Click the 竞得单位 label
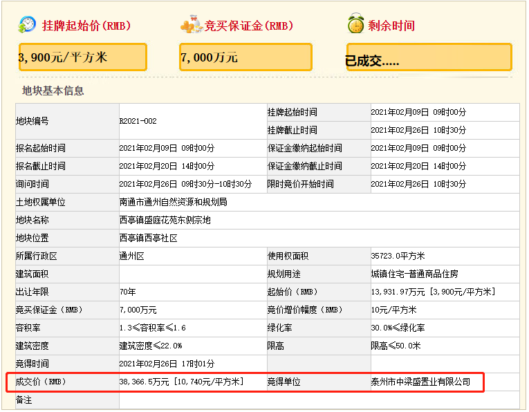Image resolution: width=529 pixels, height=412 pixels. point(284,382)
